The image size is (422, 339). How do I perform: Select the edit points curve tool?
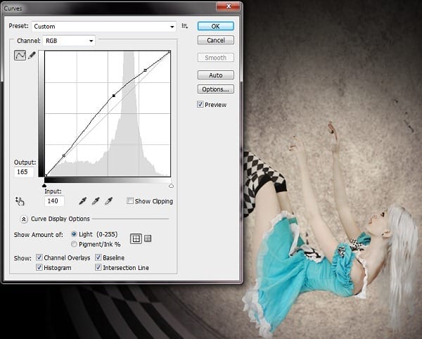pos(20,56)
